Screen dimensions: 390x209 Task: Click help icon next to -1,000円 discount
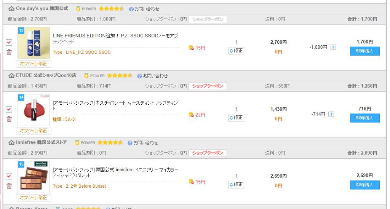pyautogui.click(x=333, y=47)
